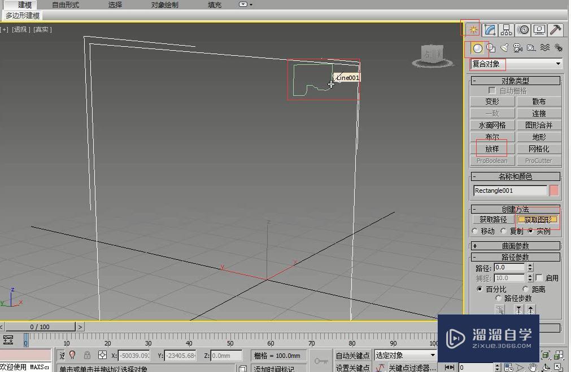Open the 建模 ribbon tab
The height and width of the screenshot is (372, 571).
pyautogui.click(x=25, y=5)
